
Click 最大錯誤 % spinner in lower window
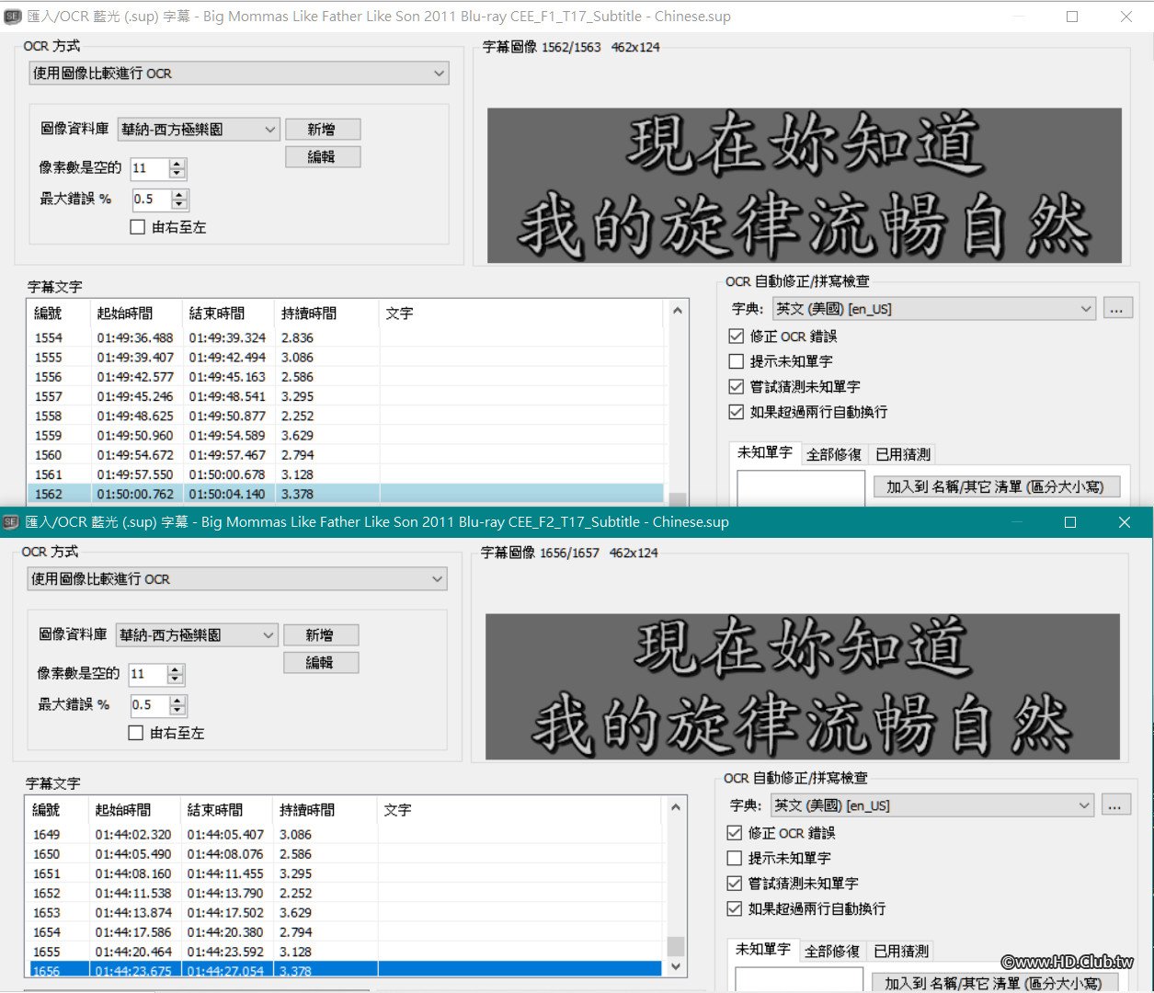158,705
